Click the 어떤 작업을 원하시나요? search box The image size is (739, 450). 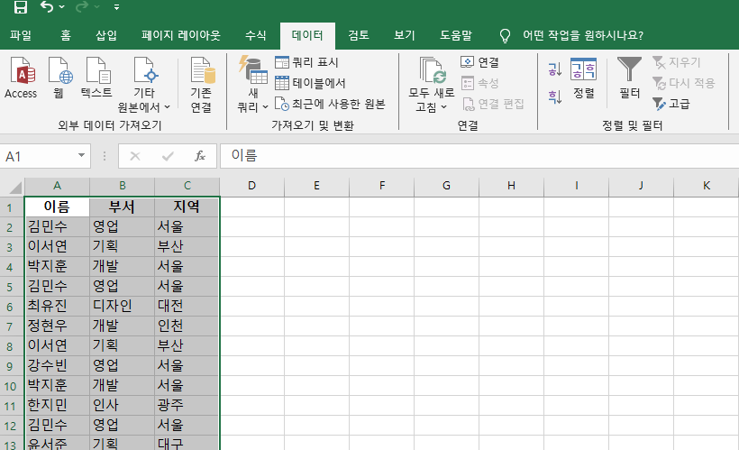point(583,35)
